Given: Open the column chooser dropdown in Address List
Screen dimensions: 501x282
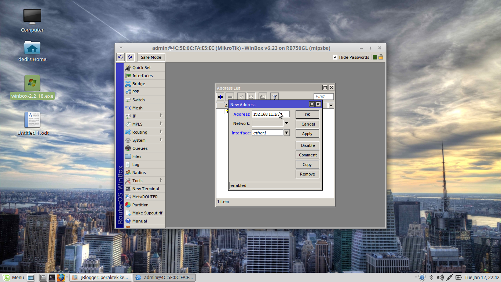Looking at the screenshot, I should tap(331, 106).
